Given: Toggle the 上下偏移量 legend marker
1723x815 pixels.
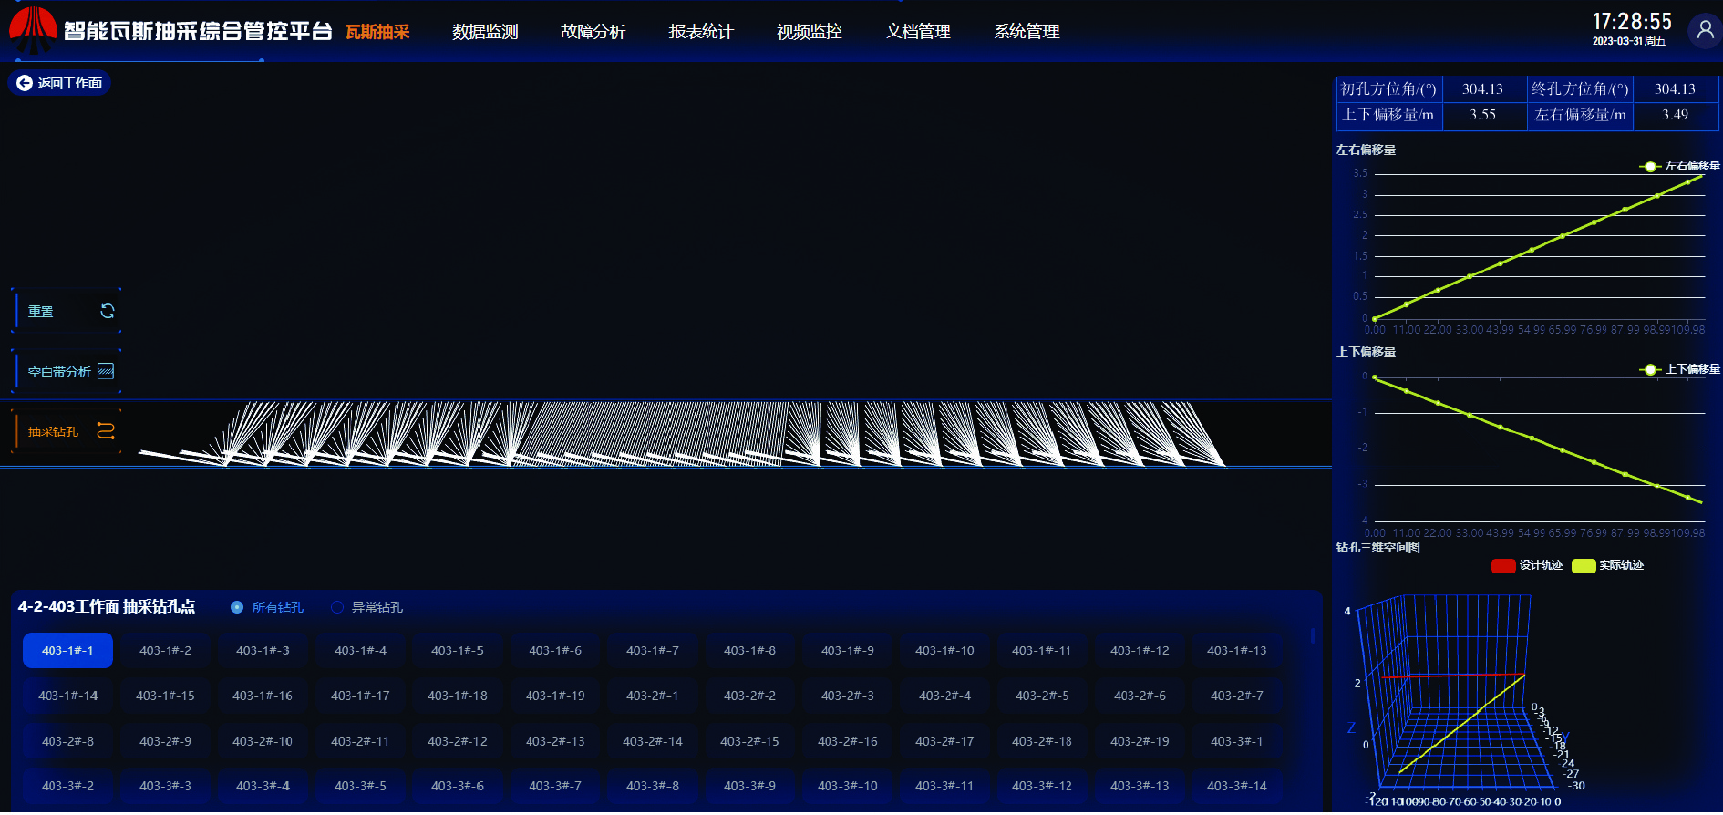Looking at the screenshot, I should [x=1650, y=369].
